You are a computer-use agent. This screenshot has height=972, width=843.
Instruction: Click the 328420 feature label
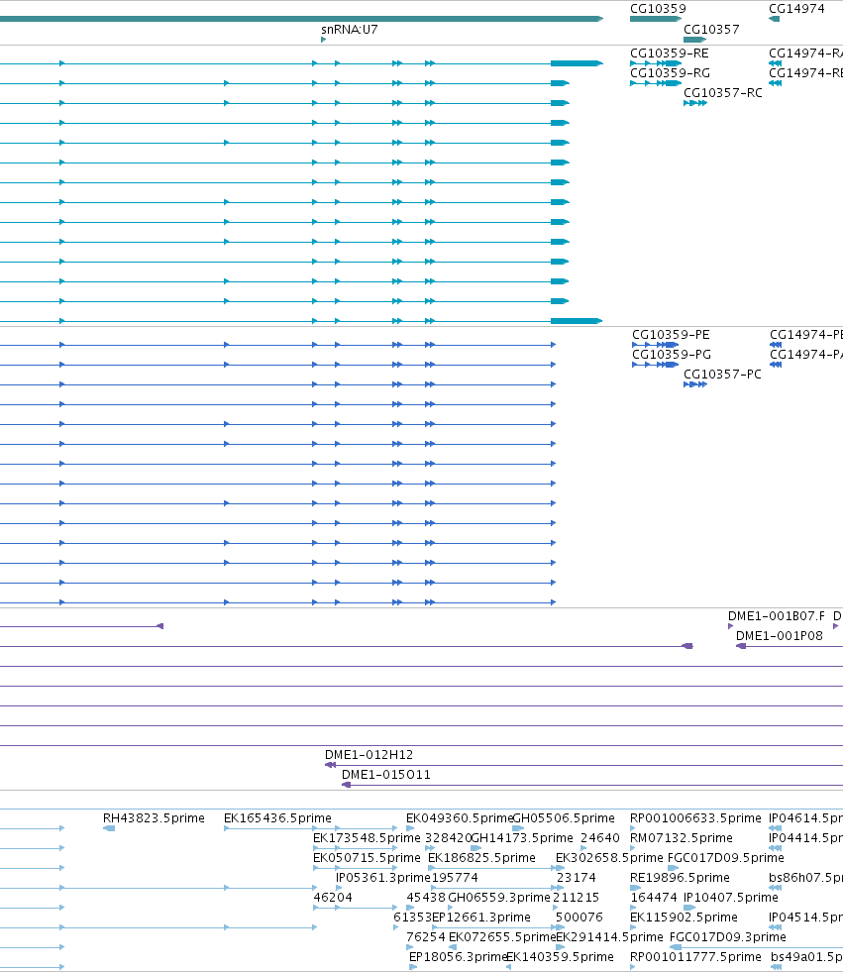click(448, 838)
